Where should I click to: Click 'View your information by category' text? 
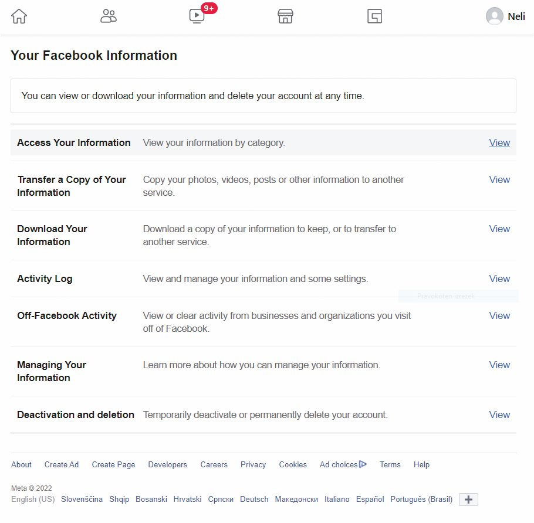[x=214, y=142]
